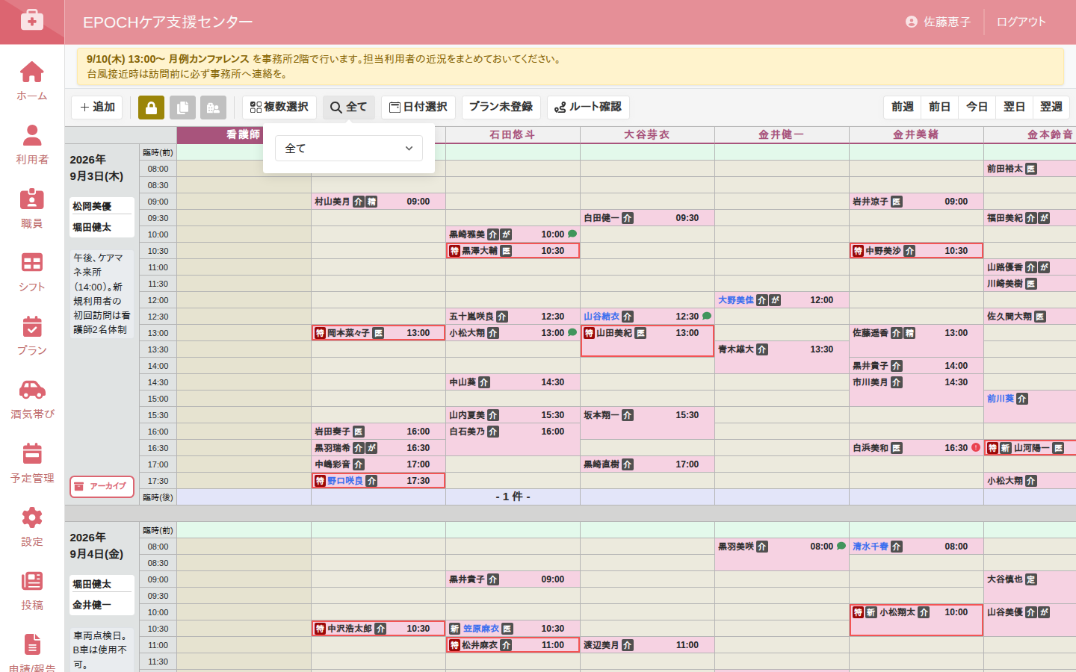Click the building-and-person toolbar icon
Image resolution: width=1076 pixels, height=672 pixels.
click(214, 108)
